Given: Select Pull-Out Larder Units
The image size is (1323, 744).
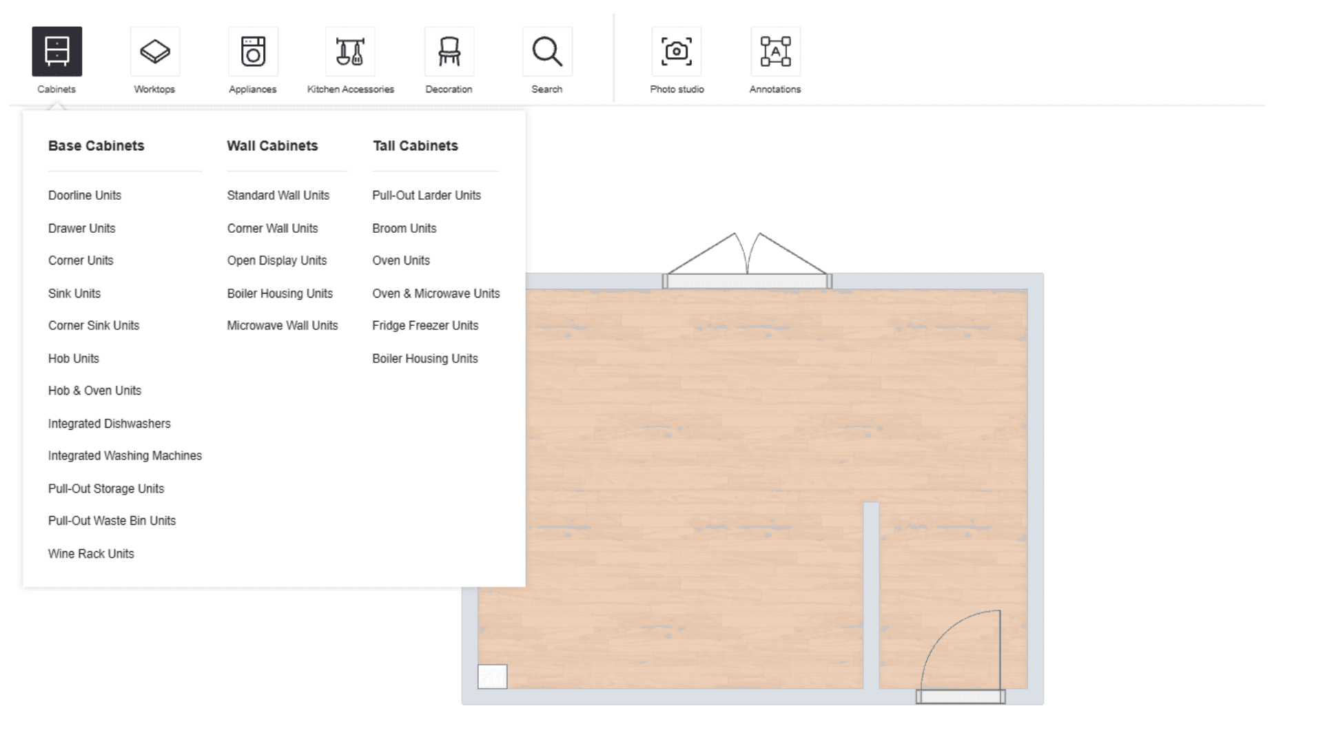Looking at the screenshot, I should (x=427, y=196).
